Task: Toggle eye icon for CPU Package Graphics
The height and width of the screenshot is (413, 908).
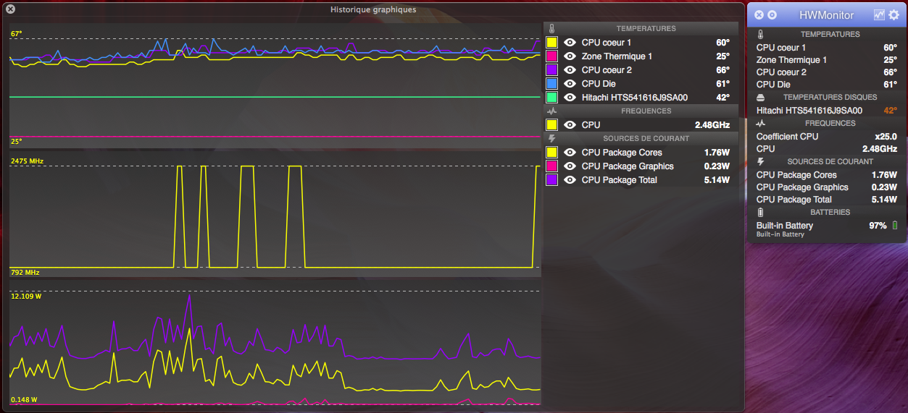Action: (x=570, y=166)
